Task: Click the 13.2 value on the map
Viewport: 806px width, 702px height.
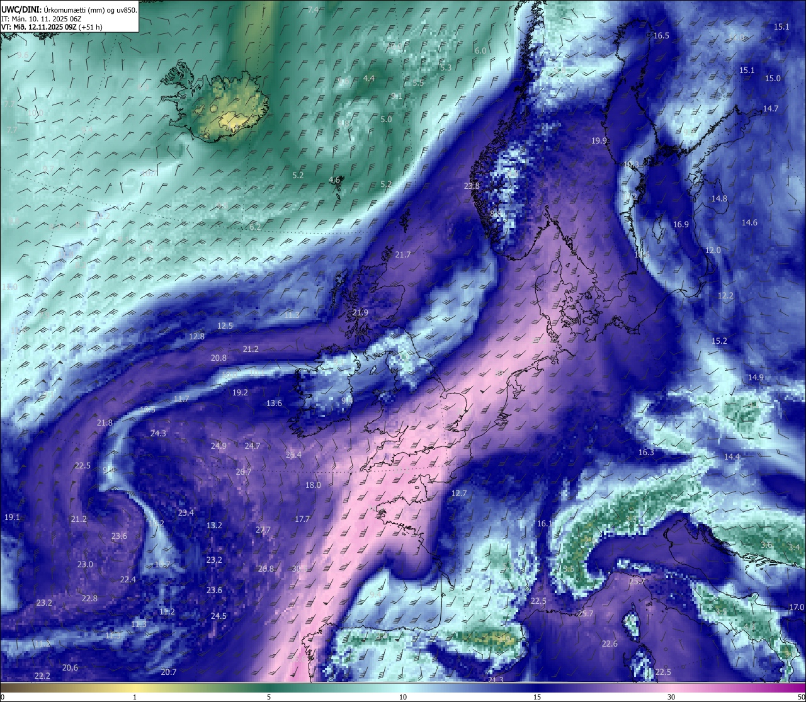Action: pos(214,526)
